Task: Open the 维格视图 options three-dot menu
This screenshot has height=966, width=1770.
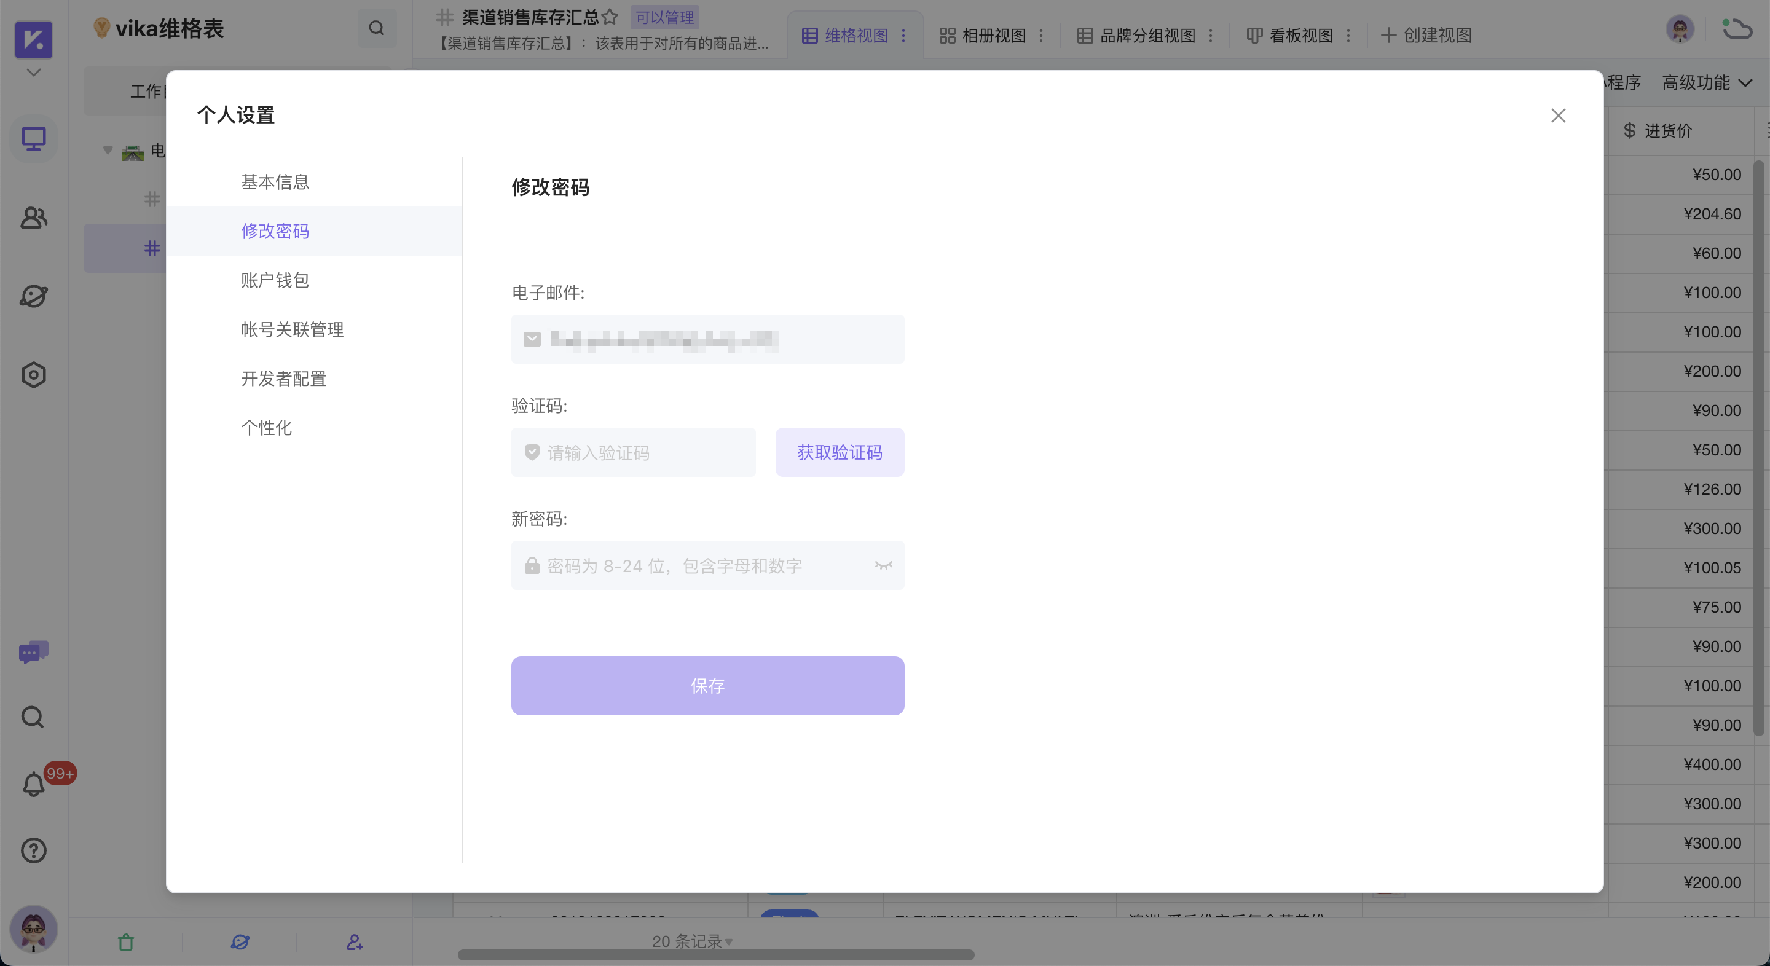Action: pyautogui.click(x=905, y=36)
